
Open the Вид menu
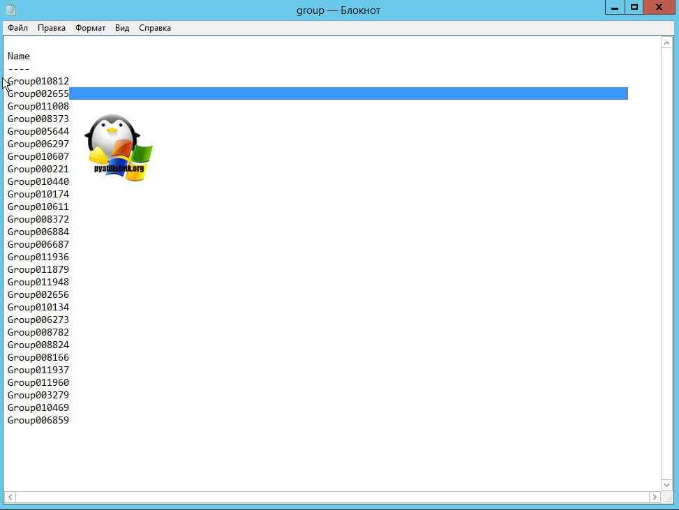[x=122, y=28]
